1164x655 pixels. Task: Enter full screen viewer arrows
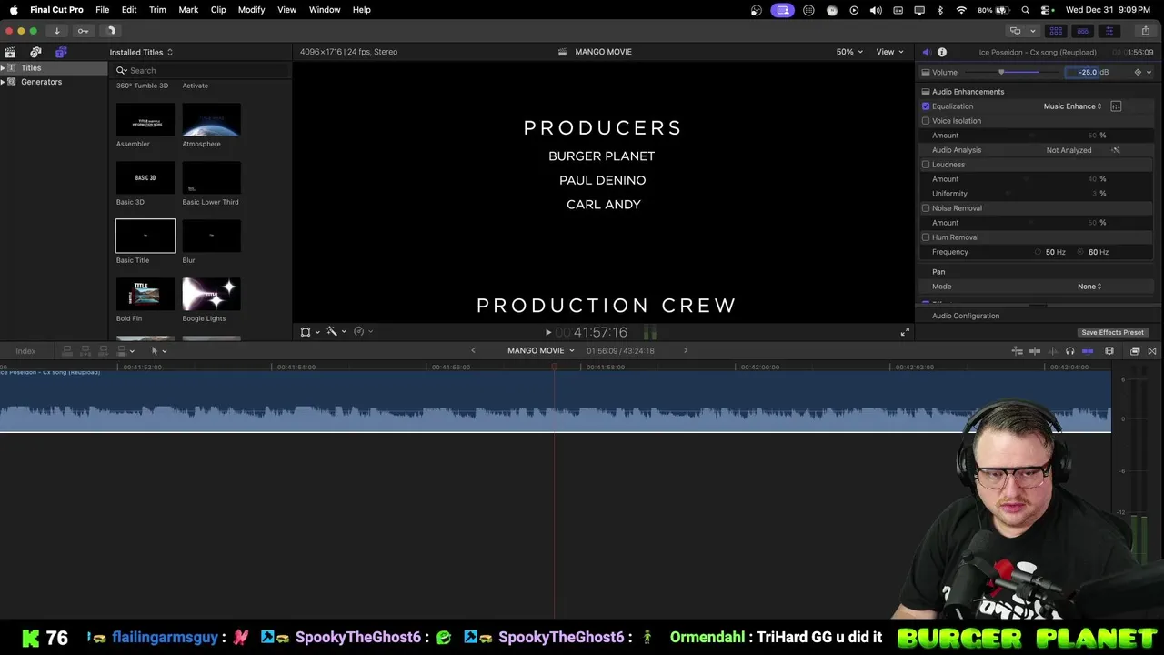point(905,332)
